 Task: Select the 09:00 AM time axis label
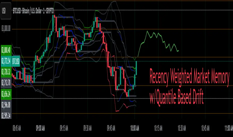pyautogui.click(x=40, y=128)
